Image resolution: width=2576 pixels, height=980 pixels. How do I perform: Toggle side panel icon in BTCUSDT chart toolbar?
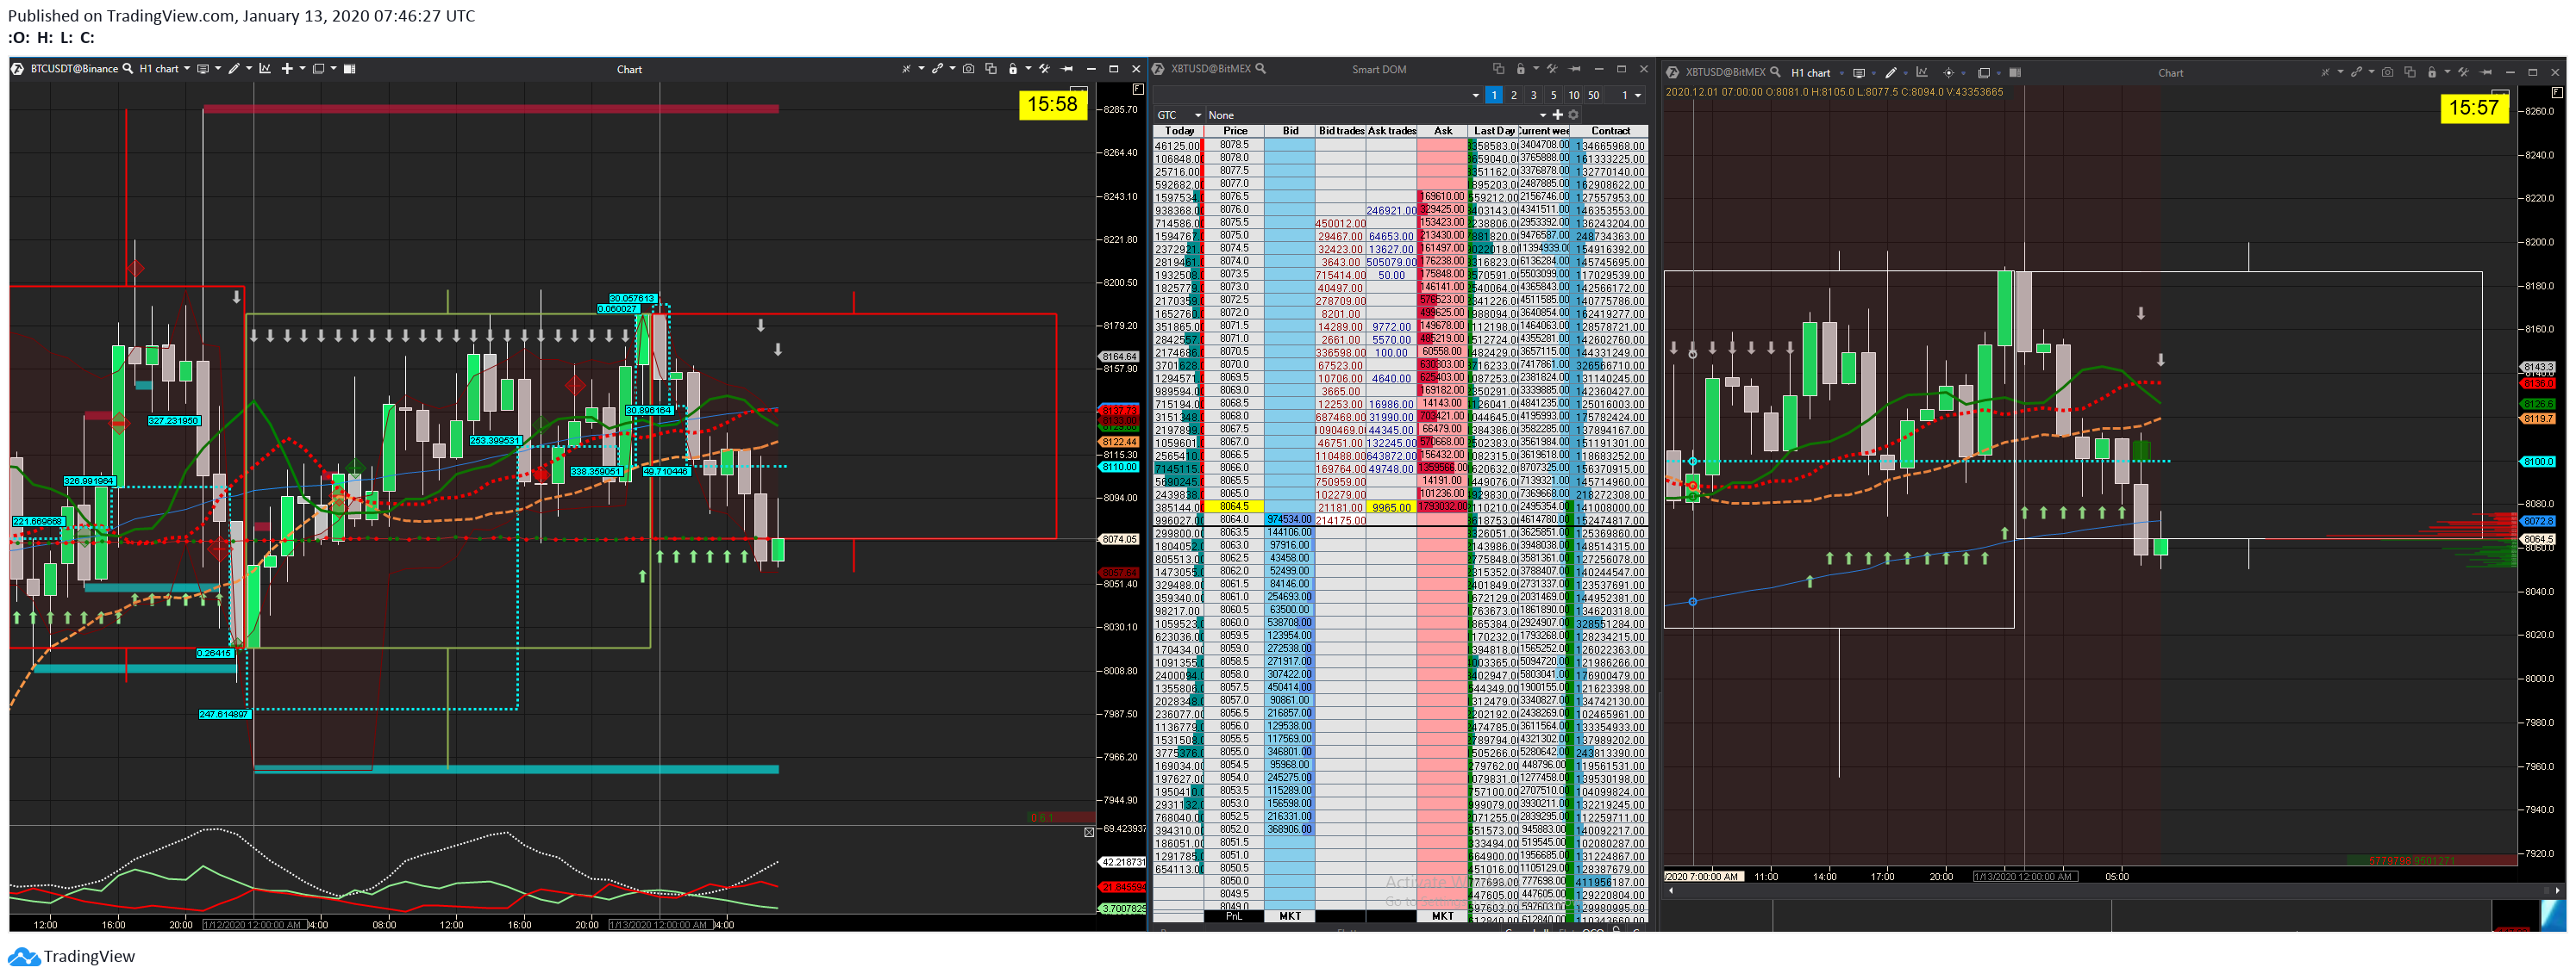pos(350,69)
